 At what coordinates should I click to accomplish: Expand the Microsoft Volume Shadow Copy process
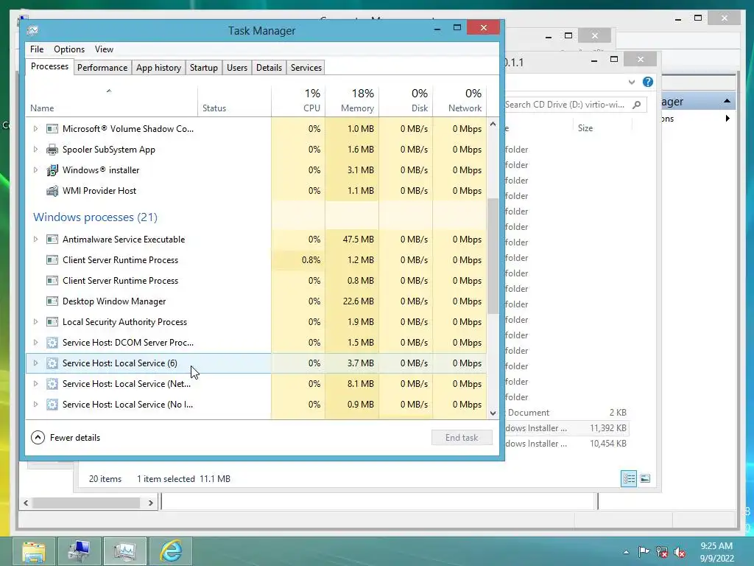(35, 129)
